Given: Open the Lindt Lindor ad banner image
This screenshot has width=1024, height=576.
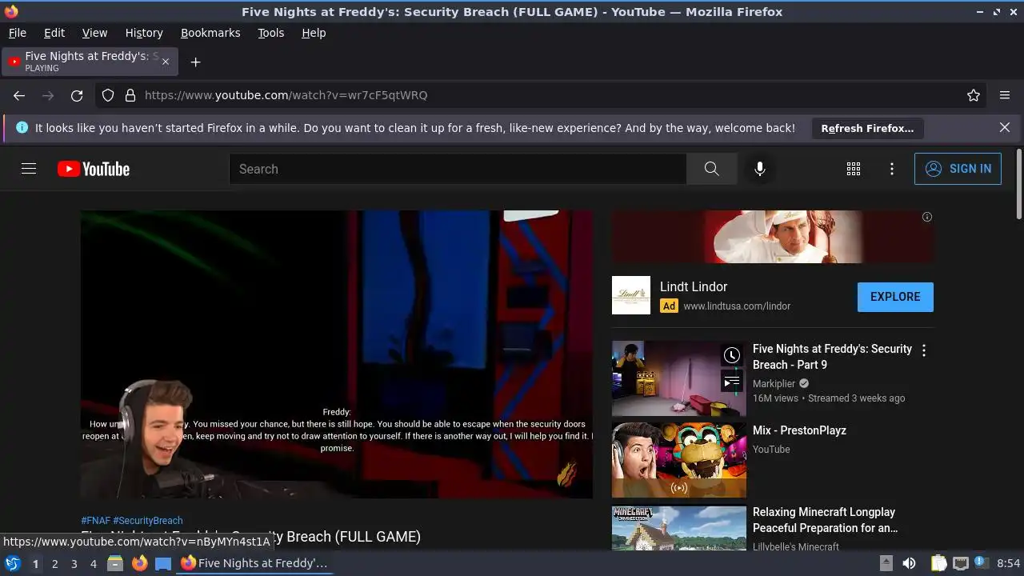Looking at the screenshot, I should 773,237.
